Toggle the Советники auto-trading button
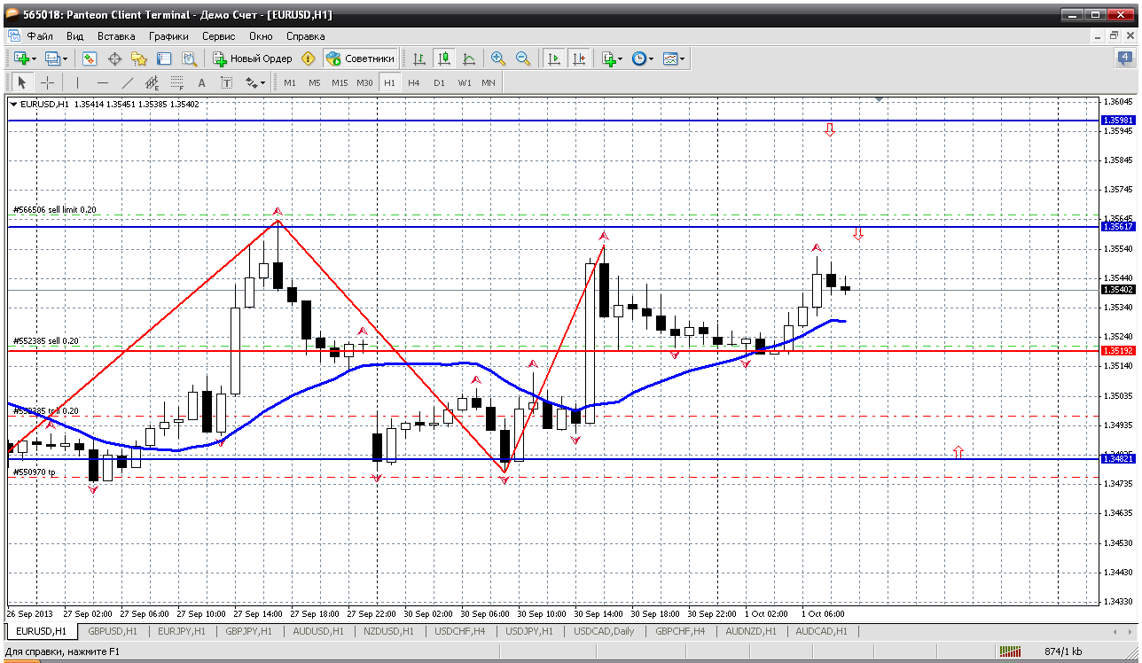 [360, 58]
